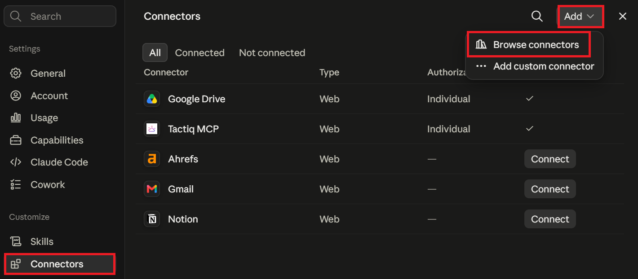
Task: Click Web type in Gmail row
Action: [329, 189]
